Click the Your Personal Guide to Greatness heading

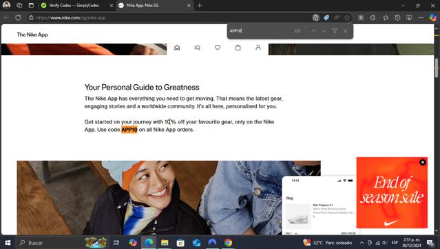[x=142, y=87]
